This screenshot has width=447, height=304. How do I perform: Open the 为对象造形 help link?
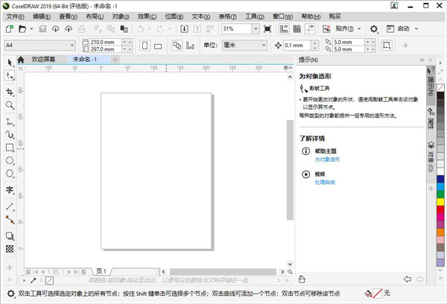326,159
